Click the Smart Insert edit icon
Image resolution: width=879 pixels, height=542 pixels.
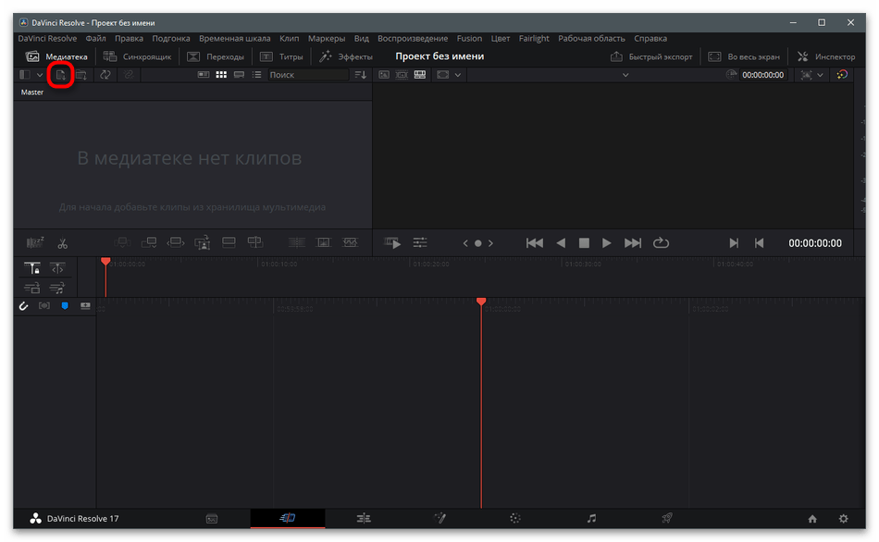coord(122,242)
